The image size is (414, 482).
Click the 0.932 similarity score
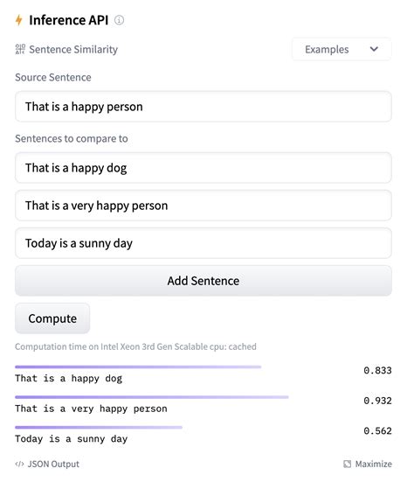click(x=377, y=401)
